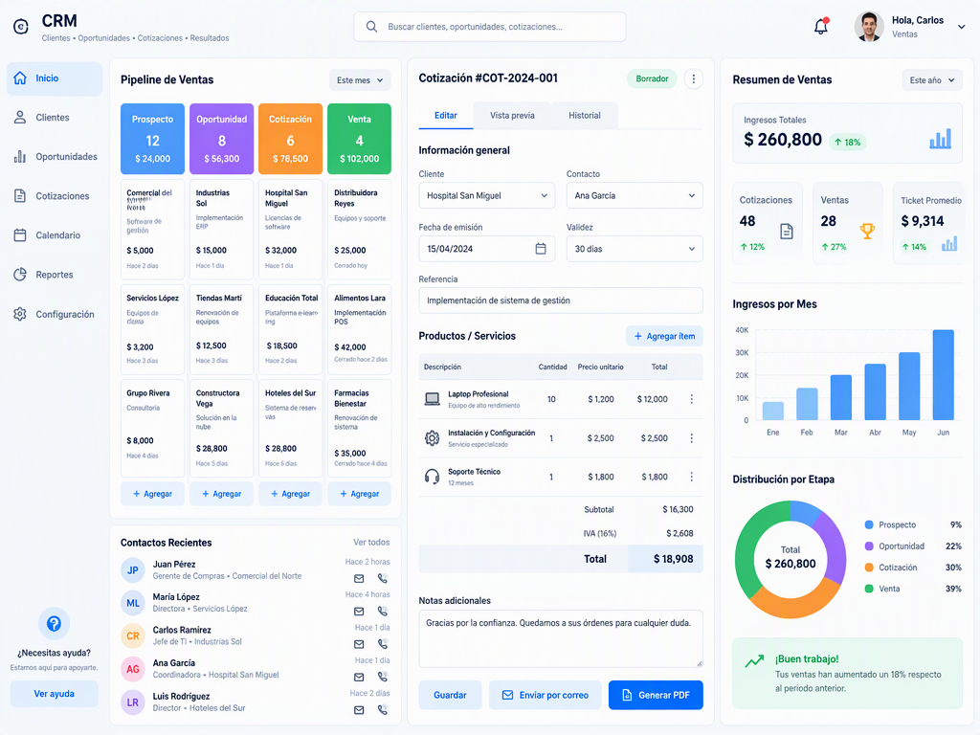Open the Este año period dropdown
Screen dimensions: 980x735
point(932,80)
